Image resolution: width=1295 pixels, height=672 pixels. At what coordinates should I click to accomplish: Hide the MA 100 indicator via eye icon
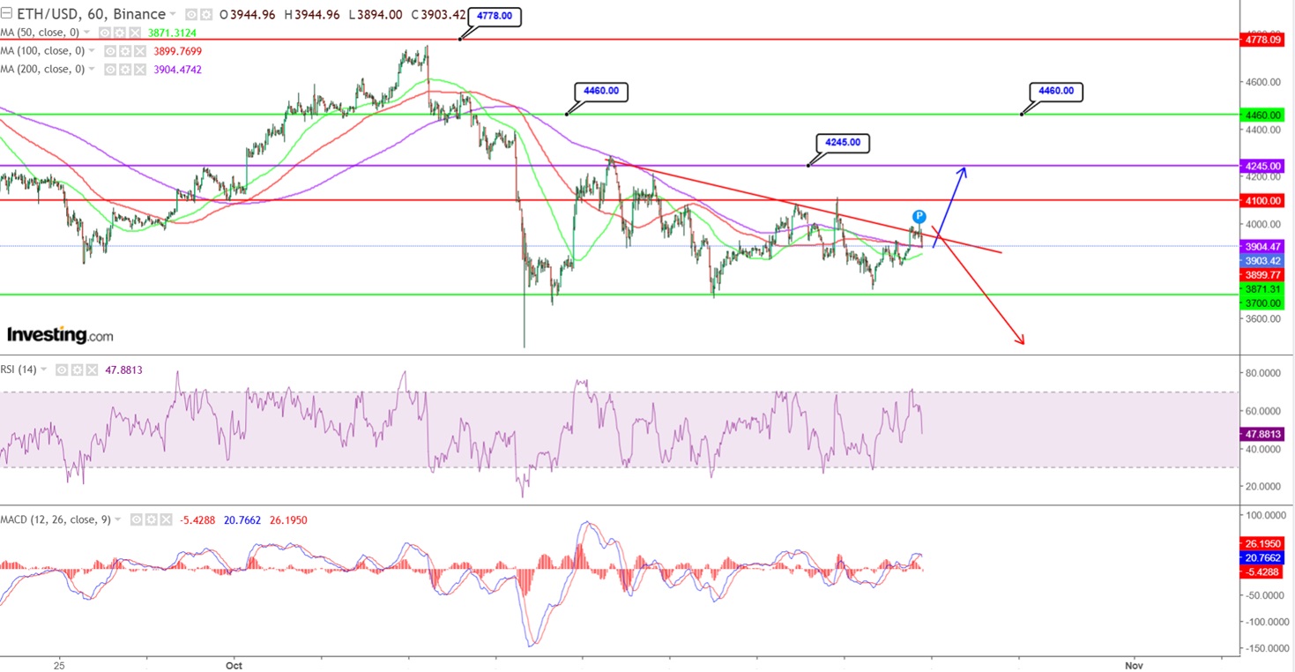click(x=110, y=51)
